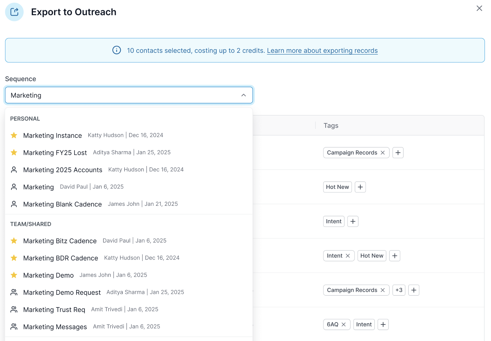491x341 pixels.
Task: Select Marketing FY25 Lost sequence
Action: [x=129, y=152]
